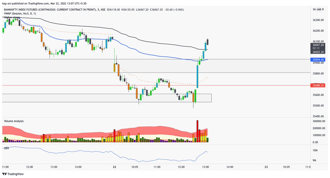Click the 200000.00 volume axis label
This screenshot has height=178, width=330.
(319, 128)
